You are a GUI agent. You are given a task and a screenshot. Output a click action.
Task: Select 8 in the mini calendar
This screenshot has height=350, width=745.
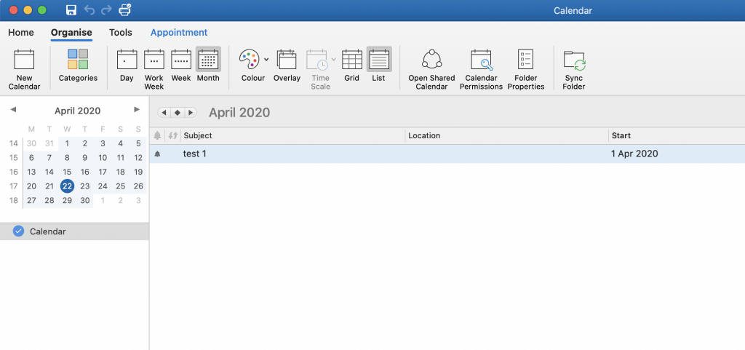[67, 158]
